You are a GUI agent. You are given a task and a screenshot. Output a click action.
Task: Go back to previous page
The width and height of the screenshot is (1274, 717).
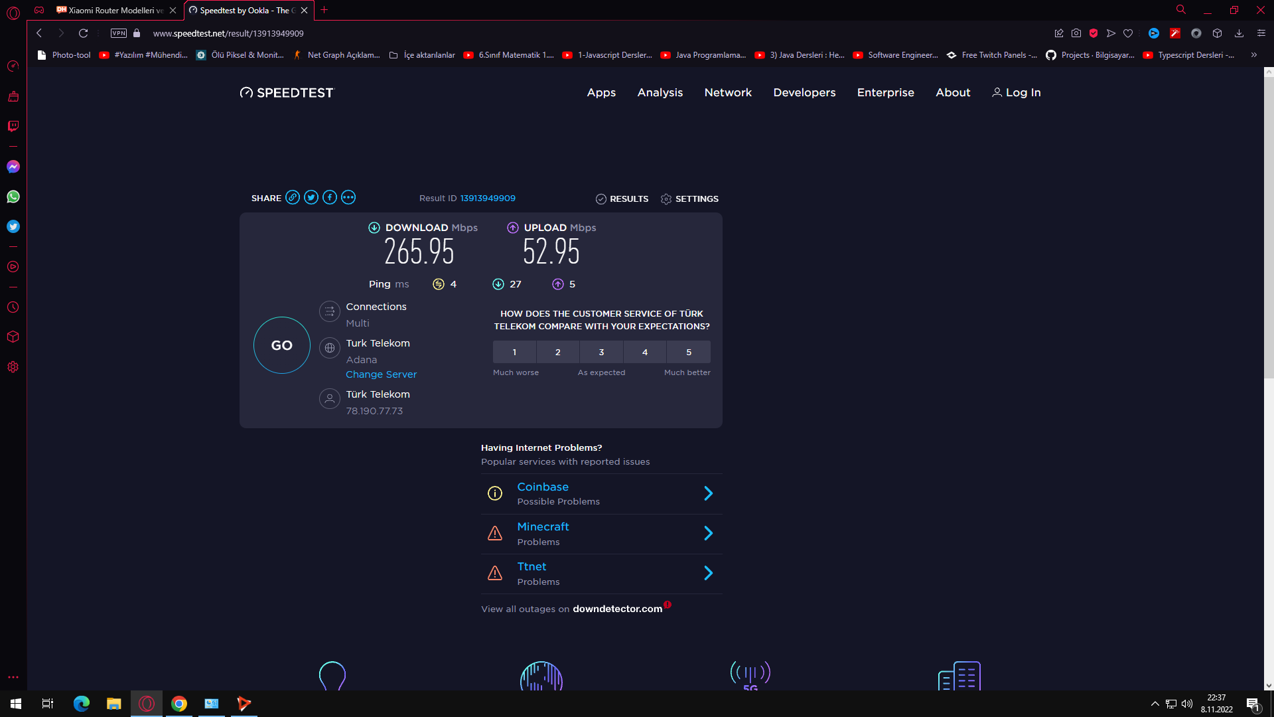point(39,33)
